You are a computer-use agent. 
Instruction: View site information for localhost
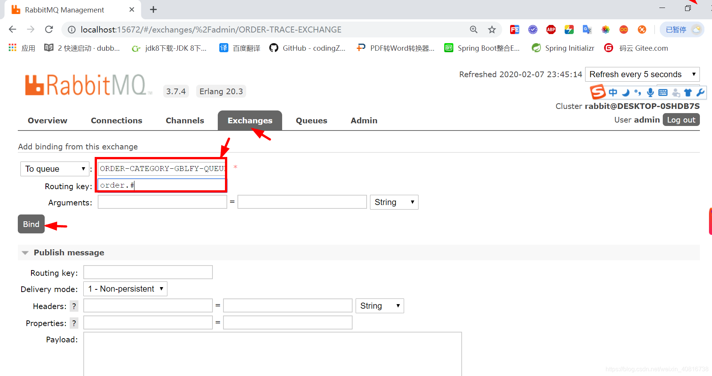click(72, 30)
